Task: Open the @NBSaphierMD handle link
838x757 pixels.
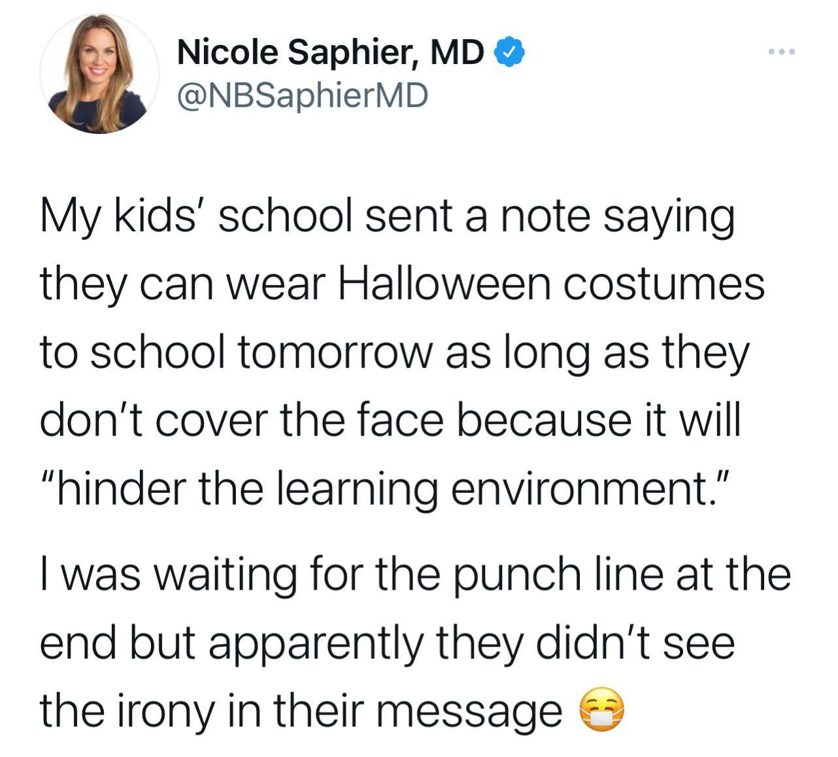Action: click(303, 96)
